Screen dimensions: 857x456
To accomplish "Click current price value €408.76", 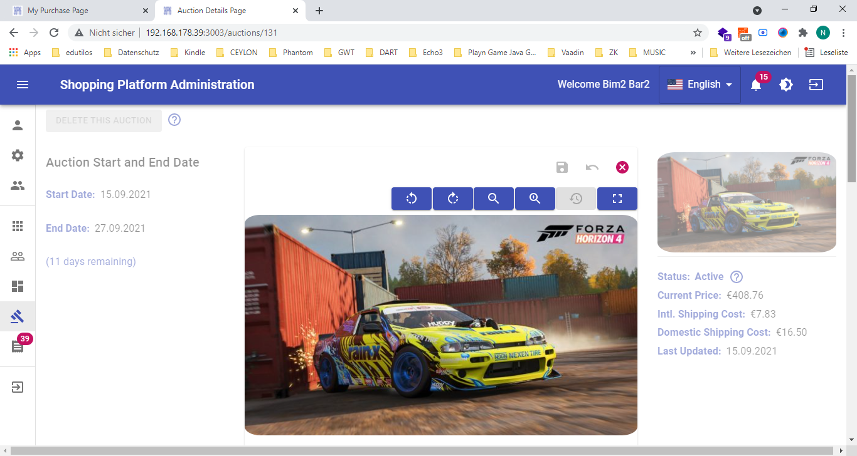I will click(x=745, y=295).
